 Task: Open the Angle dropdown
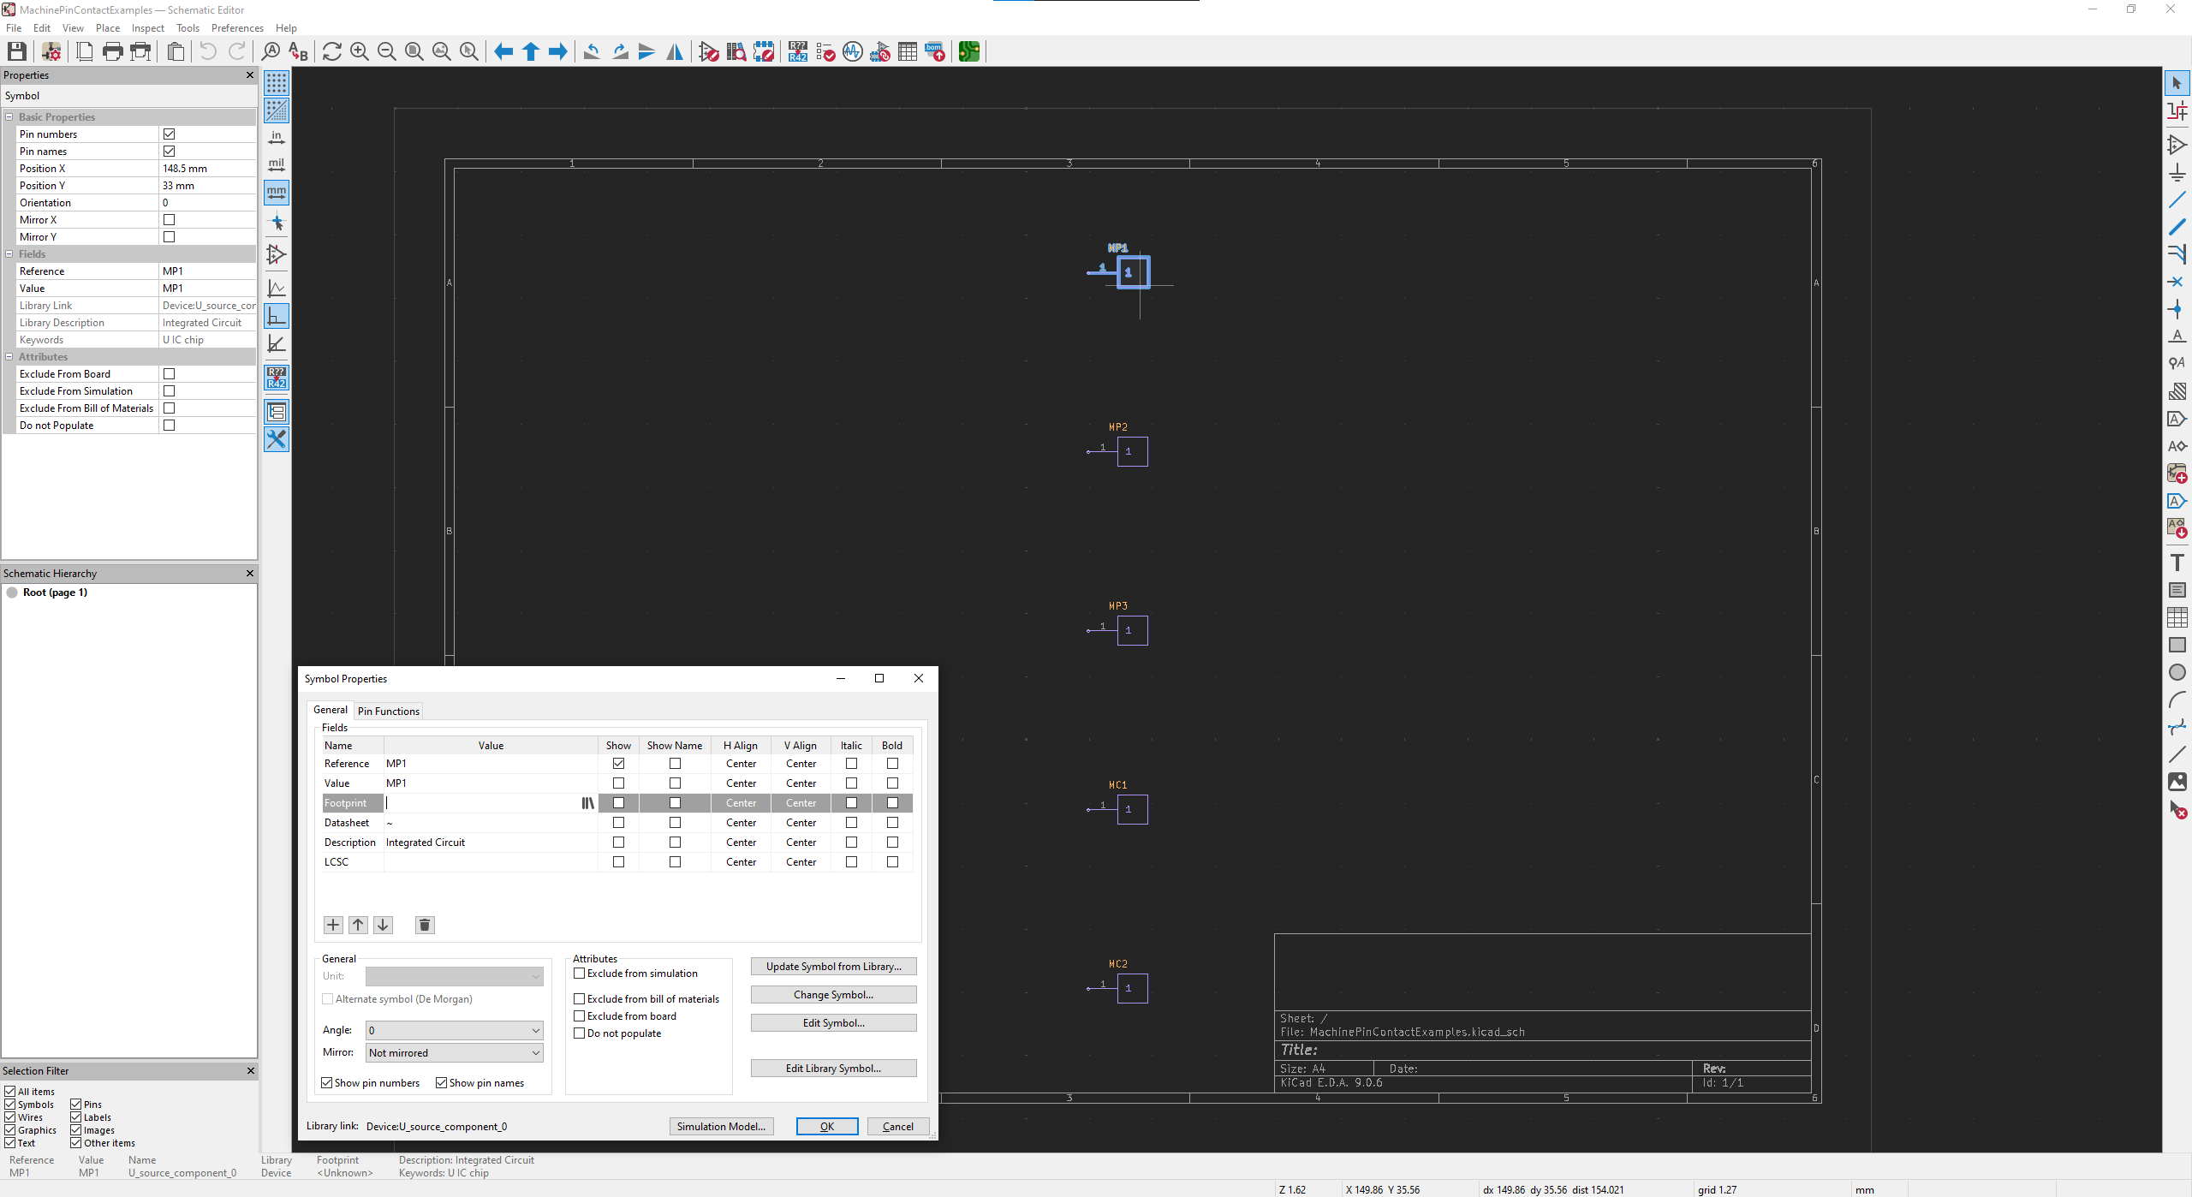(x=454, y=1030)
